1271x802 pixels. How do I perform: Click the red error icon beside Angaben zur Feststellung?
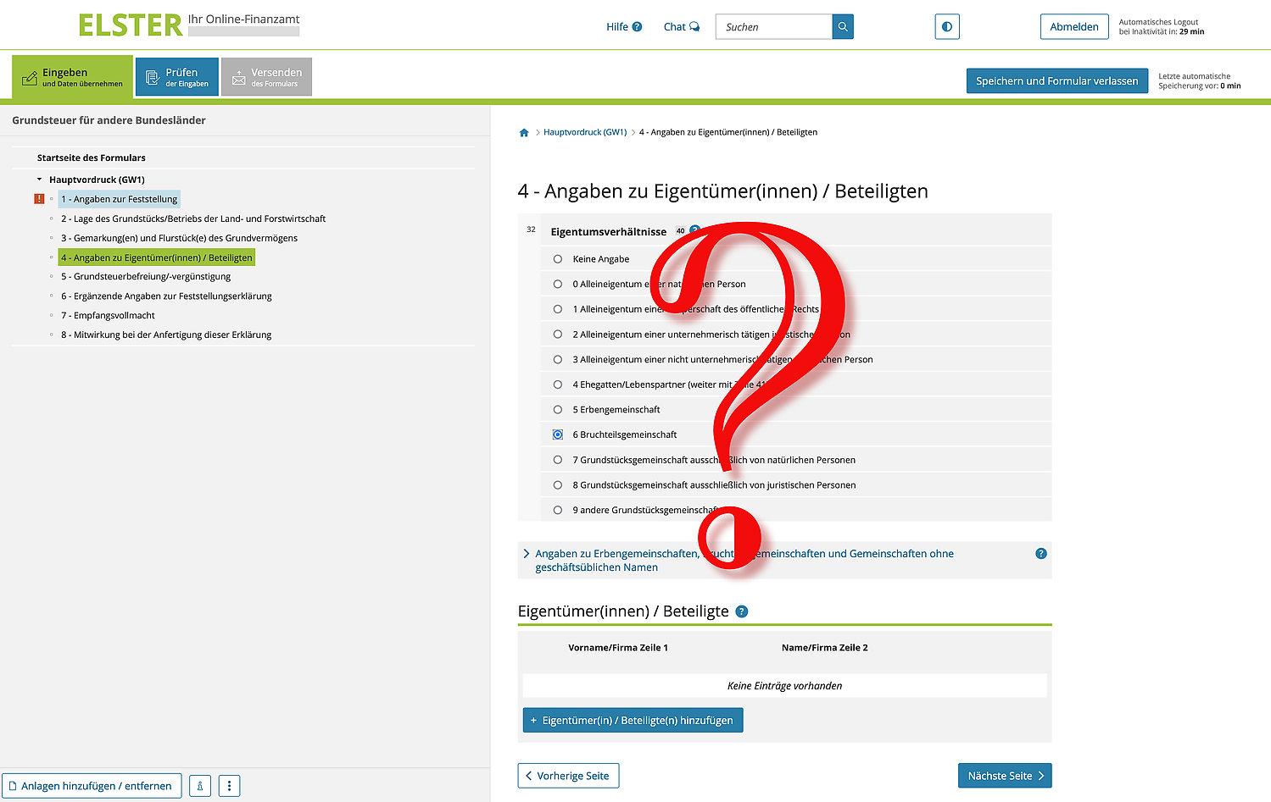point(39,199)
